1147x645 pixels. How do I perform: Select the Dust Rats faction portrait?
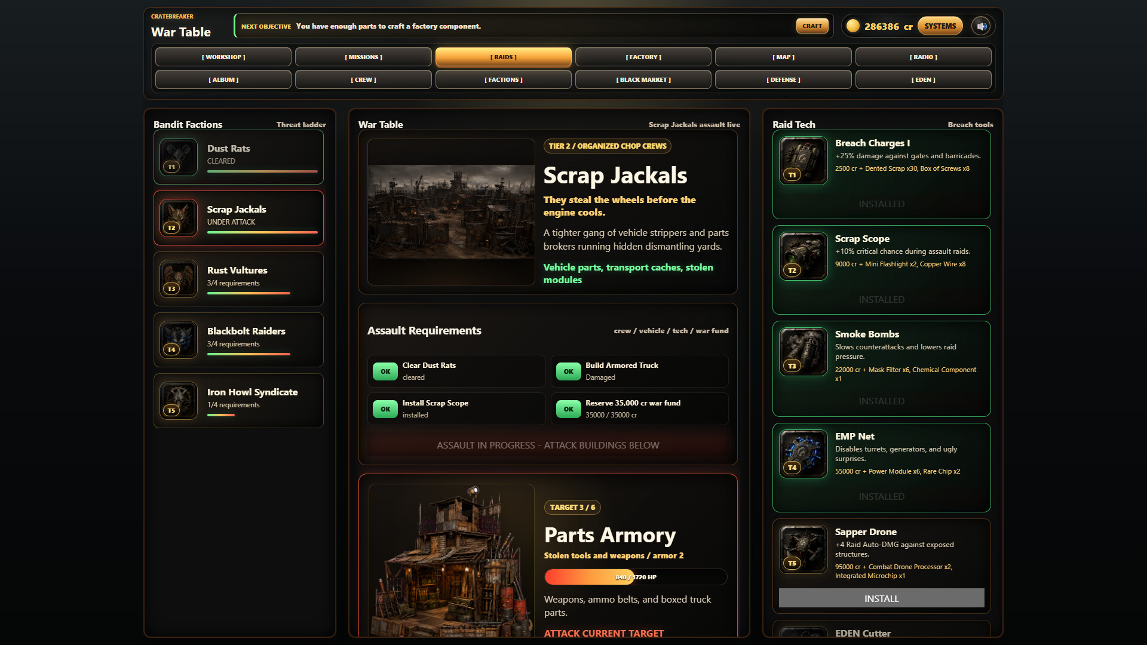[179, 157]
